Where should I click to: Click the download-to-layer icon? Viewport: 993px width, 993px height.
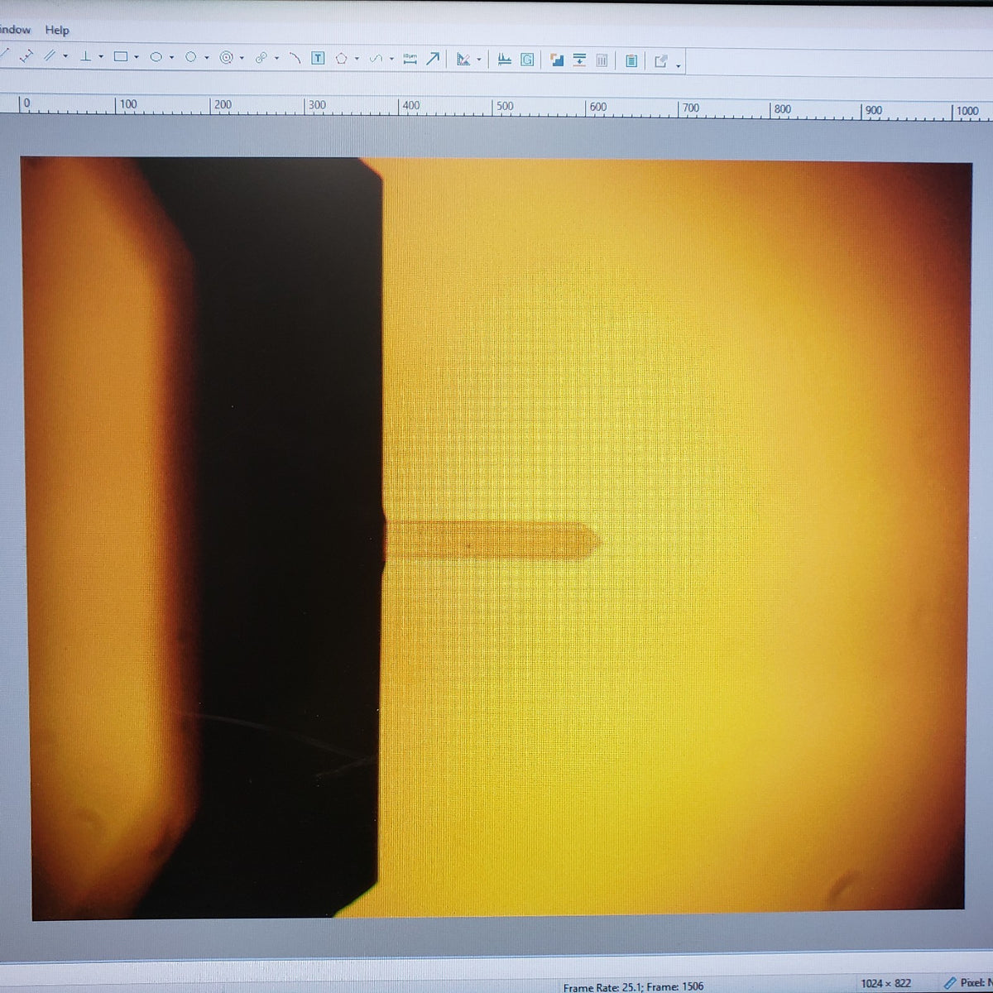pos(579,60)
